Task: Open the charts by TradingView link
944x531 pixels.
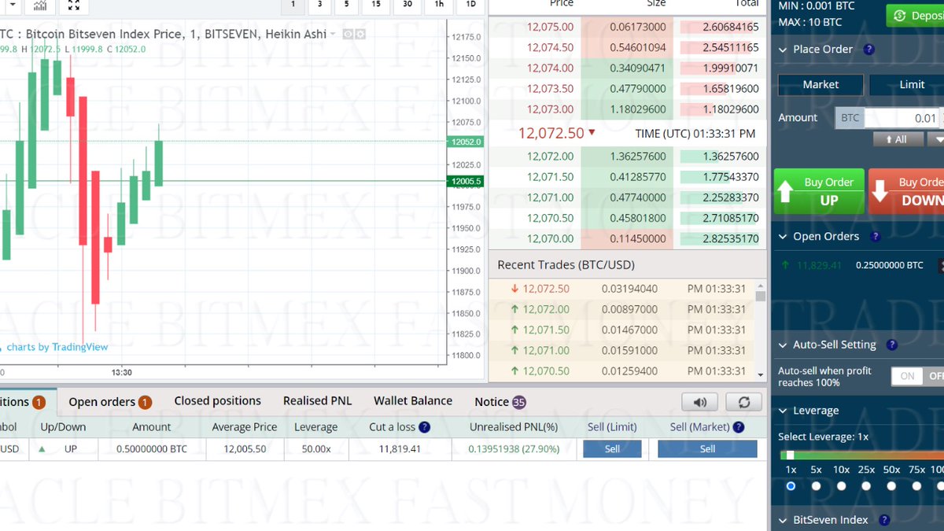Action: click(57, 347)
